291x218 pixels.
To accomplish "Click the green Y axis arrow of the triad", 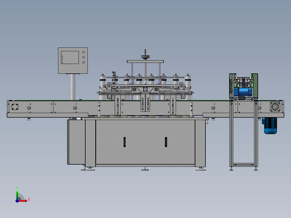I will (x=17, y=195).
